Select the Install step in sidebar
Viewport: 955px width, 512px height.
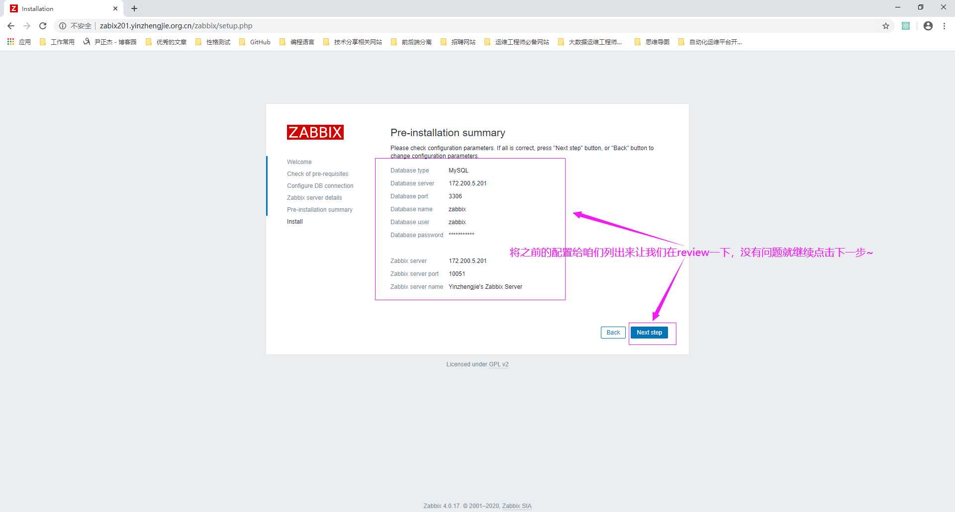click(x=295, y=222)
